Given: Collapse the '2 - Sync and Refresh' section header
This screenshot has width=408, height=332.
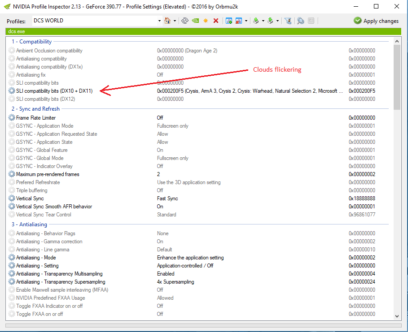Looking at the screenshot, I should 35,108.
